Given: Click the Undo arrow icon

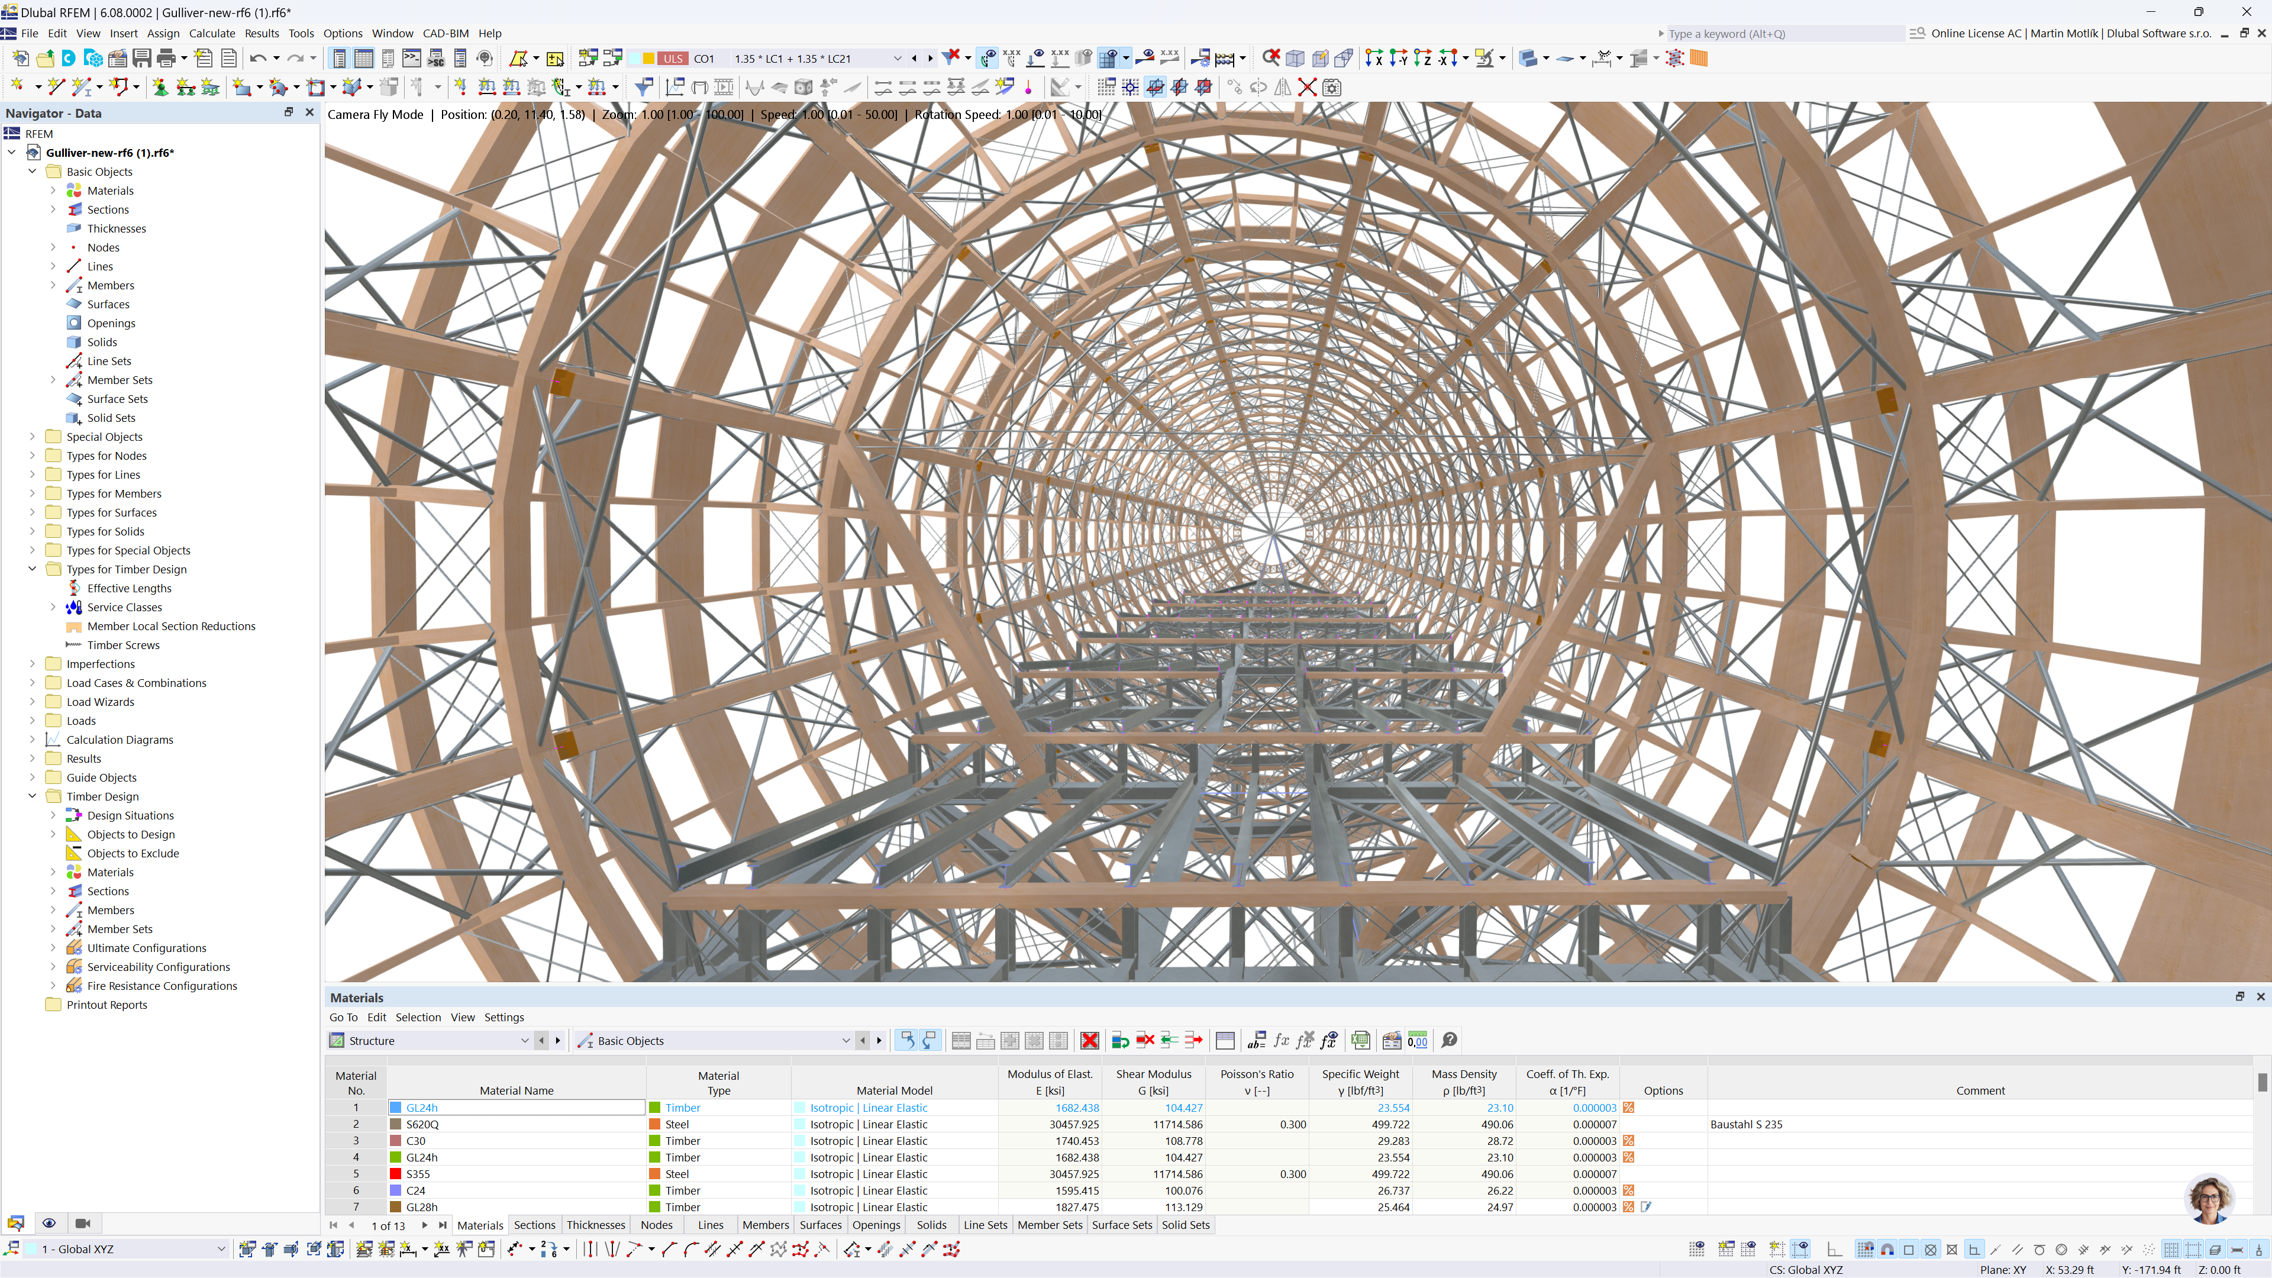Looking at the screenshot, I should (x=257, y=58).
